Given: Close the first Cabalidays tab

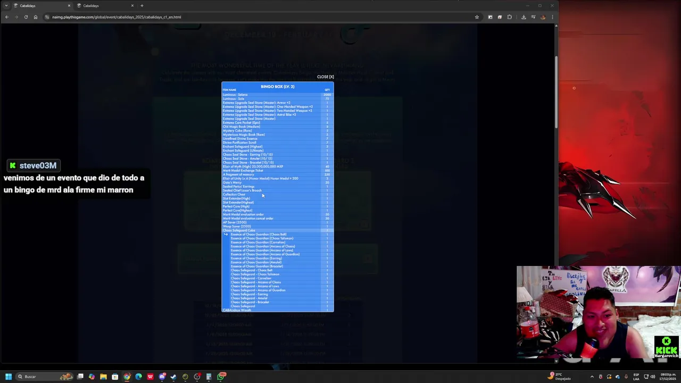Looking at the screenshot, I should (x=69, y=6).
